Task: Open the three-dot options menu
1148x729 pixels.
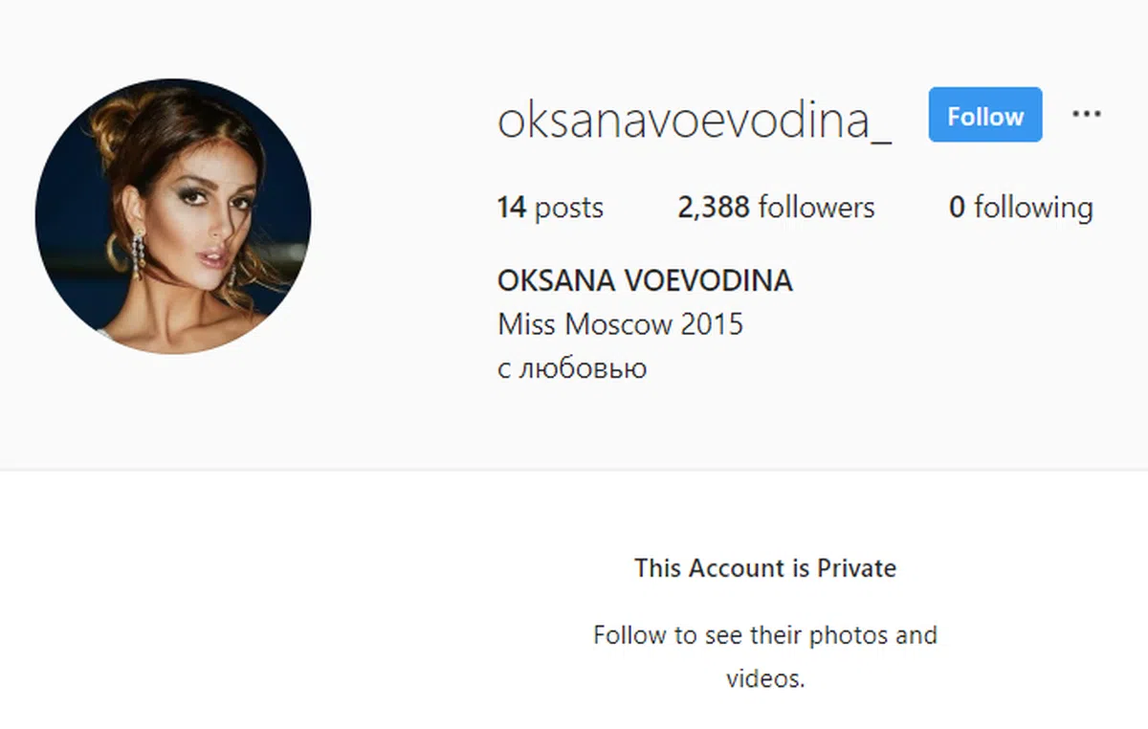Action: click(1086, 115)
